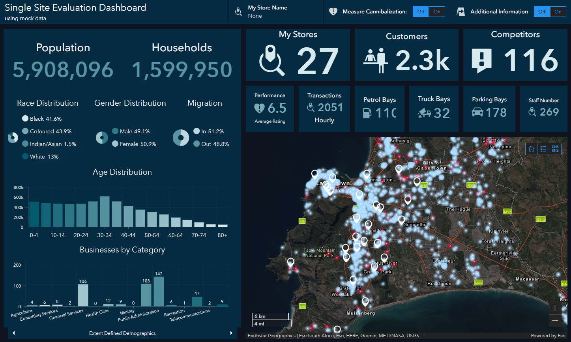Open the basemap gallery icon
This screenshot has height=342, width=571.
[x=555, y=149]
